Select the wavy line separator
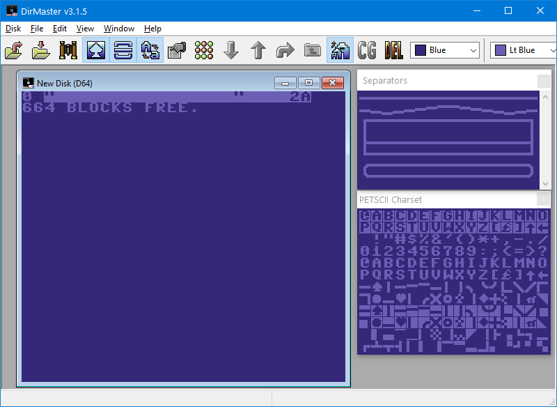The image size is (557, 407). (x=448, y=110)
